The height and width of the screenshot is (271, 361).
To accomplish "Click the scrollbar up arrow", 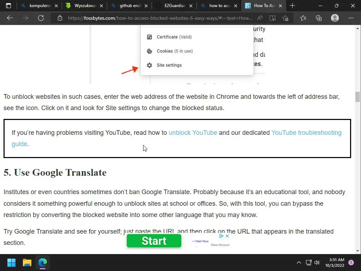I will coord(357,28).
